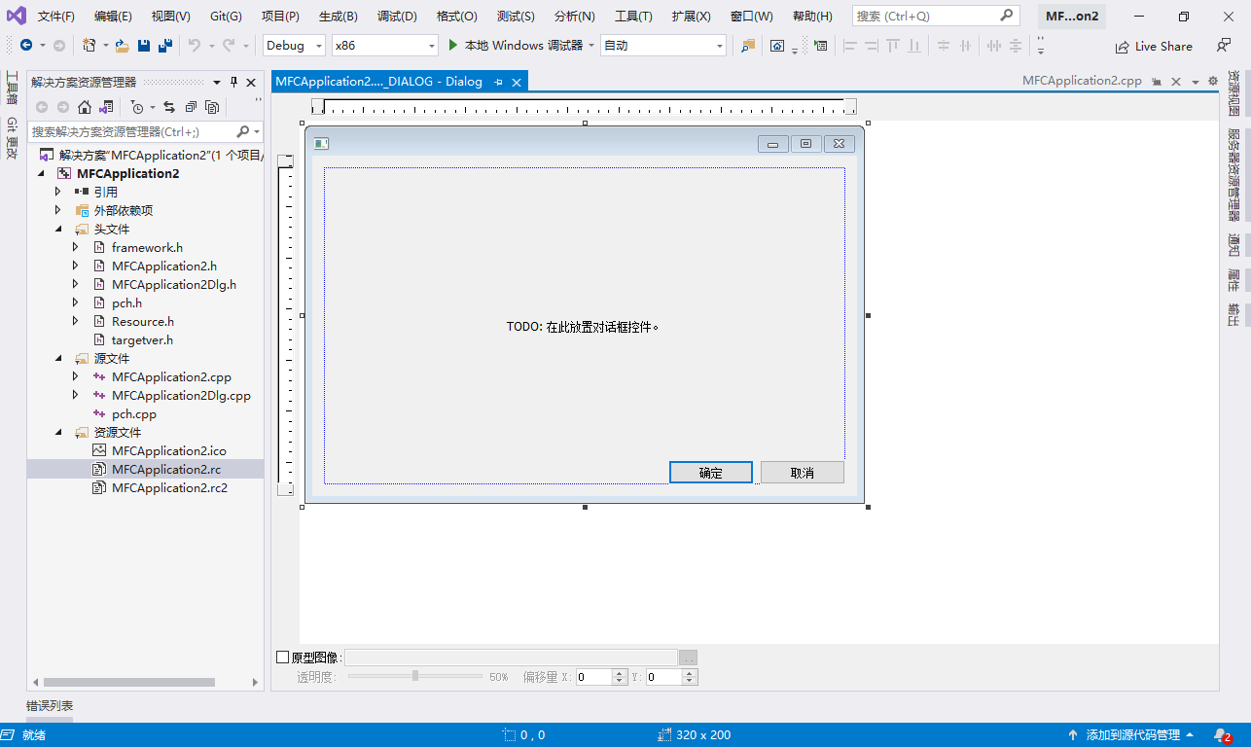Open the Git(G) menu
Viewport: 1251px width, 747px height.
pos(226,17)
